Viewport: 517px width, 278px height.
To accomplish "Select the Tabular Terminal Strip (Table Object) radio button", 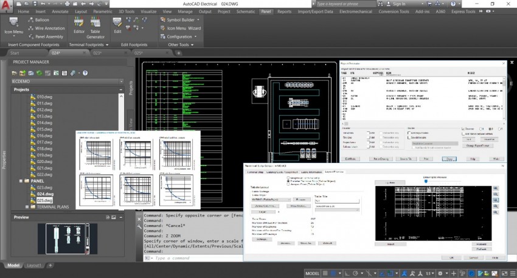I will [288, 181].
